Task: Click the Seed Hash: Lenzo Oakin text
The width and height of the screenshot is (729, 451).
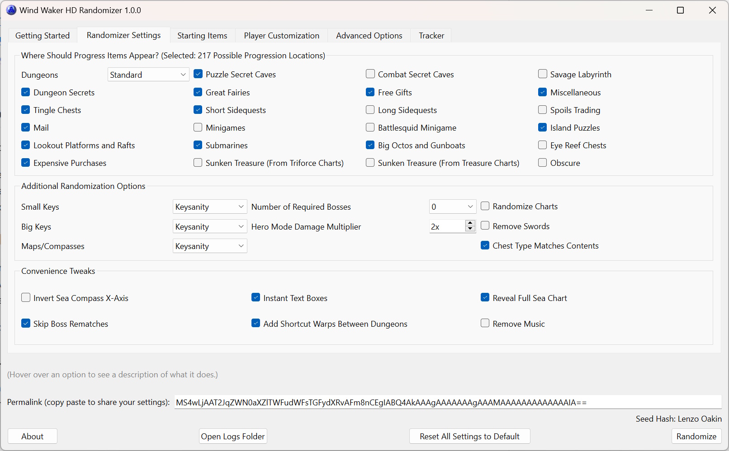Action: (x=678, y=419)
